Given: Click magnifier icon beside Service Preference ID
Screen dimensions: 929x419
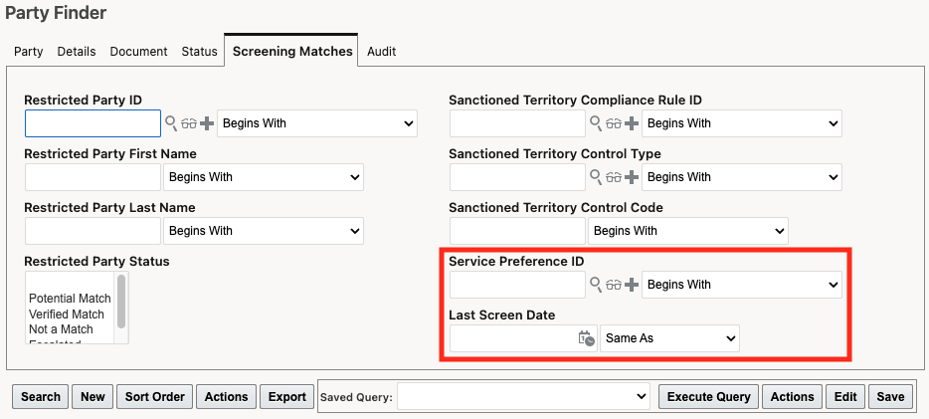Looking at the screenshot, I should (x=597, y=285).
